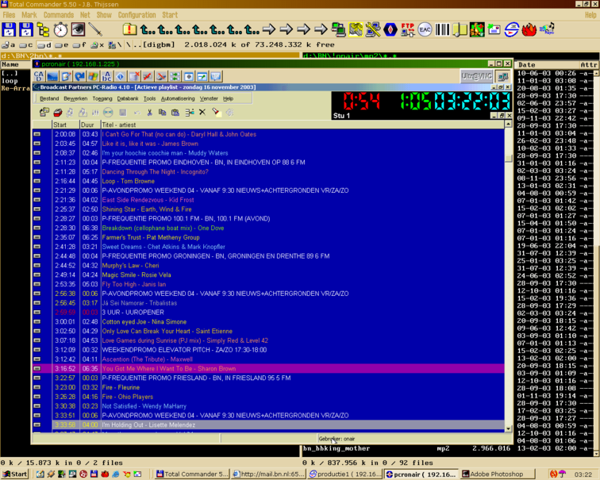The height and width of the screenshot is (480, 600).
Task: Click the Windows Start button
Action: click(15, 474)
